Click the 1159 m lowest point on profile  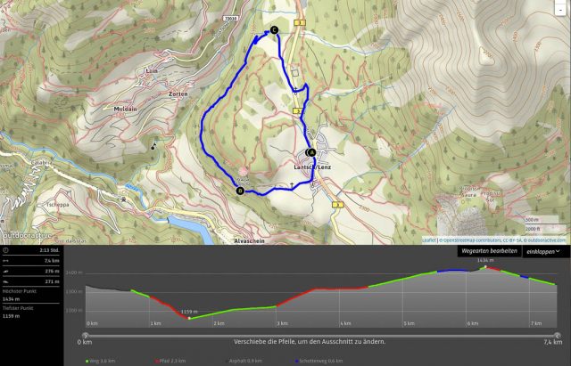point(189,318)
